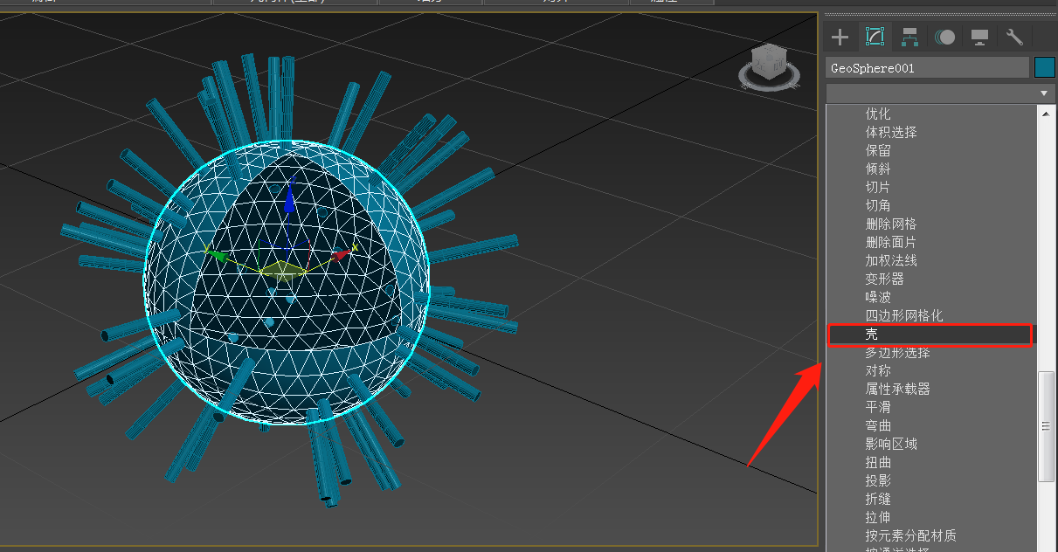Apply the 壳 shell modifier
Screen dimensions: 1058x552
[x=930, y=334]
